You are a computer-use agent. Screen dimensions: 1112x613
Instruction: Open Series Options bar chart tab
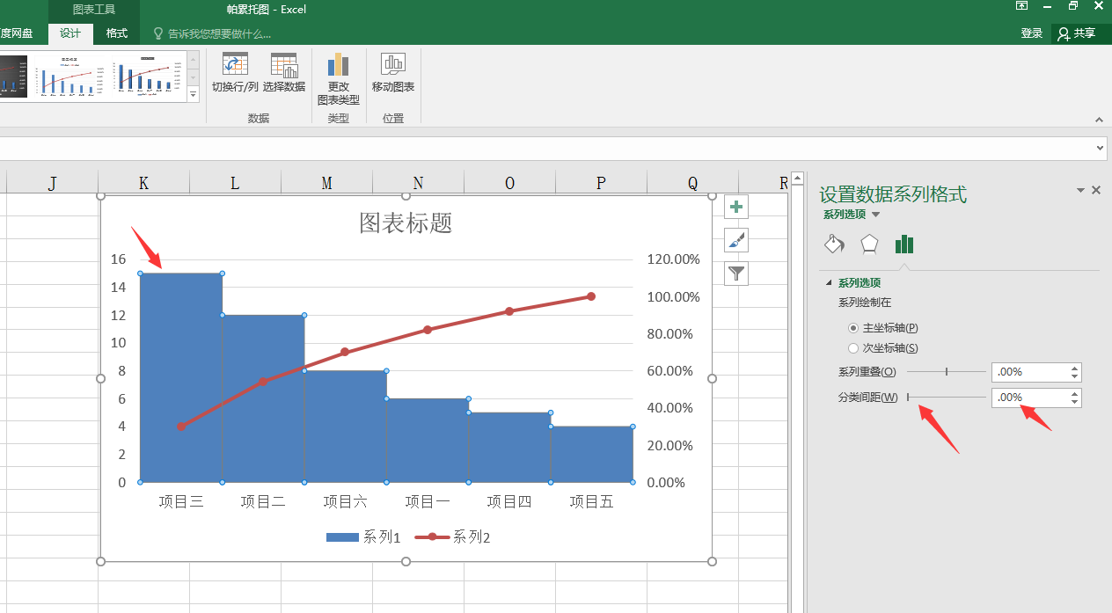tap(904, 244)
